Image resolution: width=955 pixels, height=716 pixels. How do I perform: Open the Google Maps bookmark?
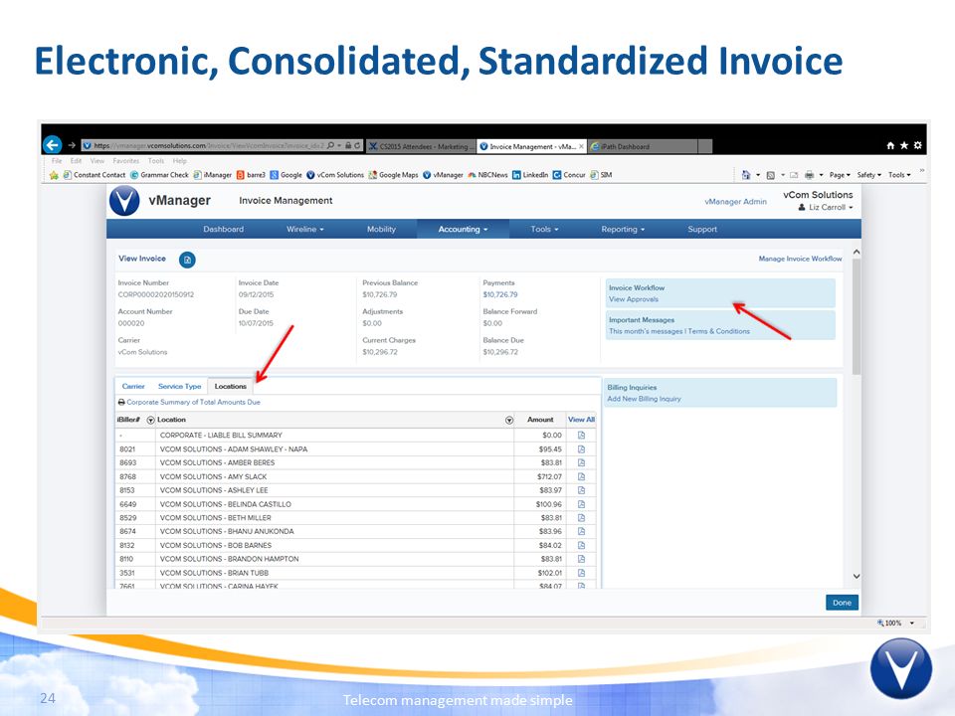tap(393, 175)
